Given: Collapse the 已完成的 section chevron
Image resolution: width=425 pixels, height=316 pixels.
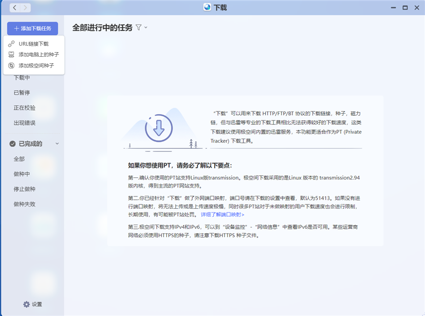Looking at the screenshot, I should tap(57, 143).
